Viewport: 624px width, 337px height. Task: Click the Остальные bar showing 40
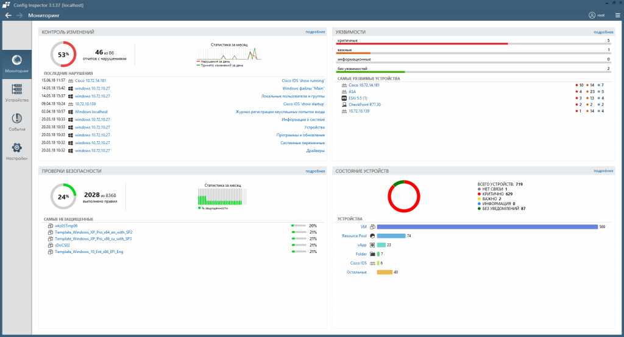click(385, 273)
